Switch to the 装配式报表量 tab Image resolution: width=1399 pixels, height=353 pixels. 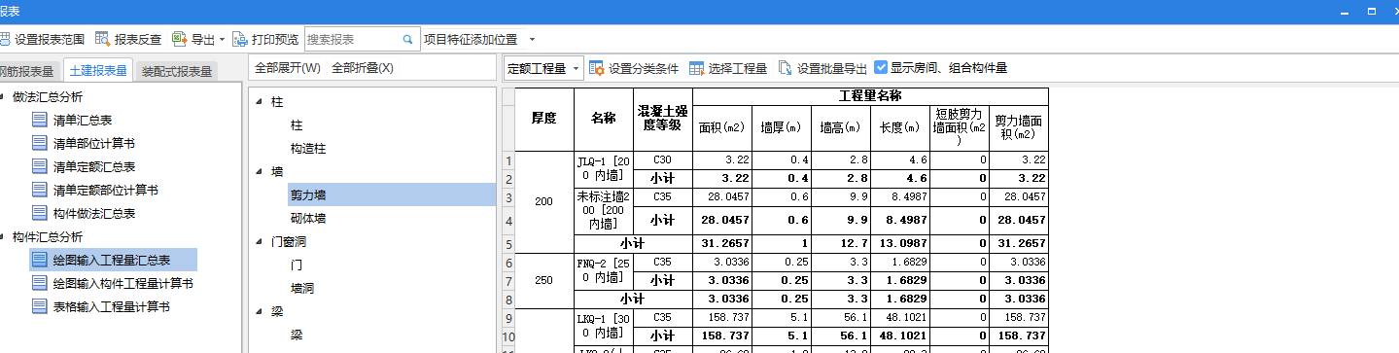(x=177, y=71)
